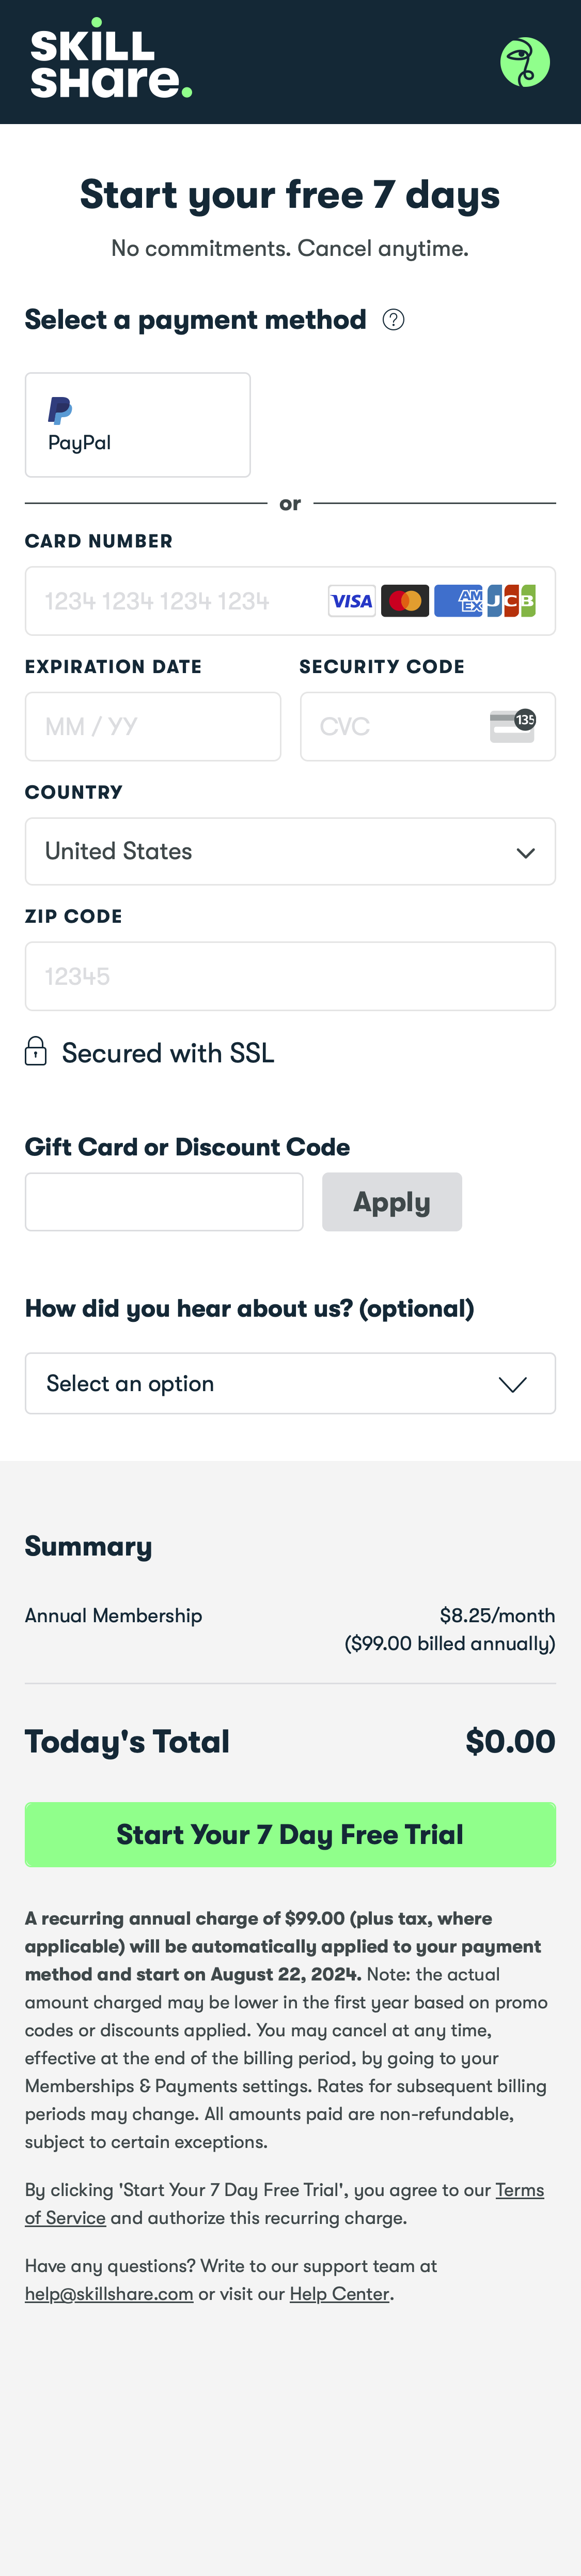Click the green profile avatar

click(525, 62)
